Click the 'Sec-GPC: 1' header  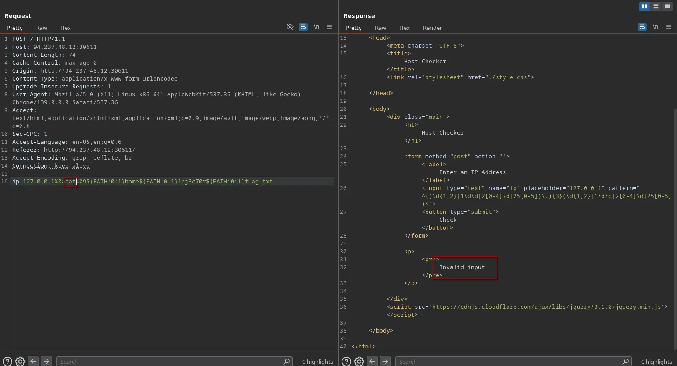(30, 134)
